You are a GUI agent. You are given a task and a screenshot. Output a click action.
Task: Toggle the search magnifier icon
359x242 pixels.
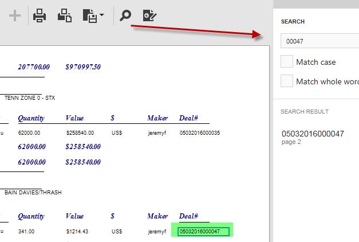tap(125, 15)
